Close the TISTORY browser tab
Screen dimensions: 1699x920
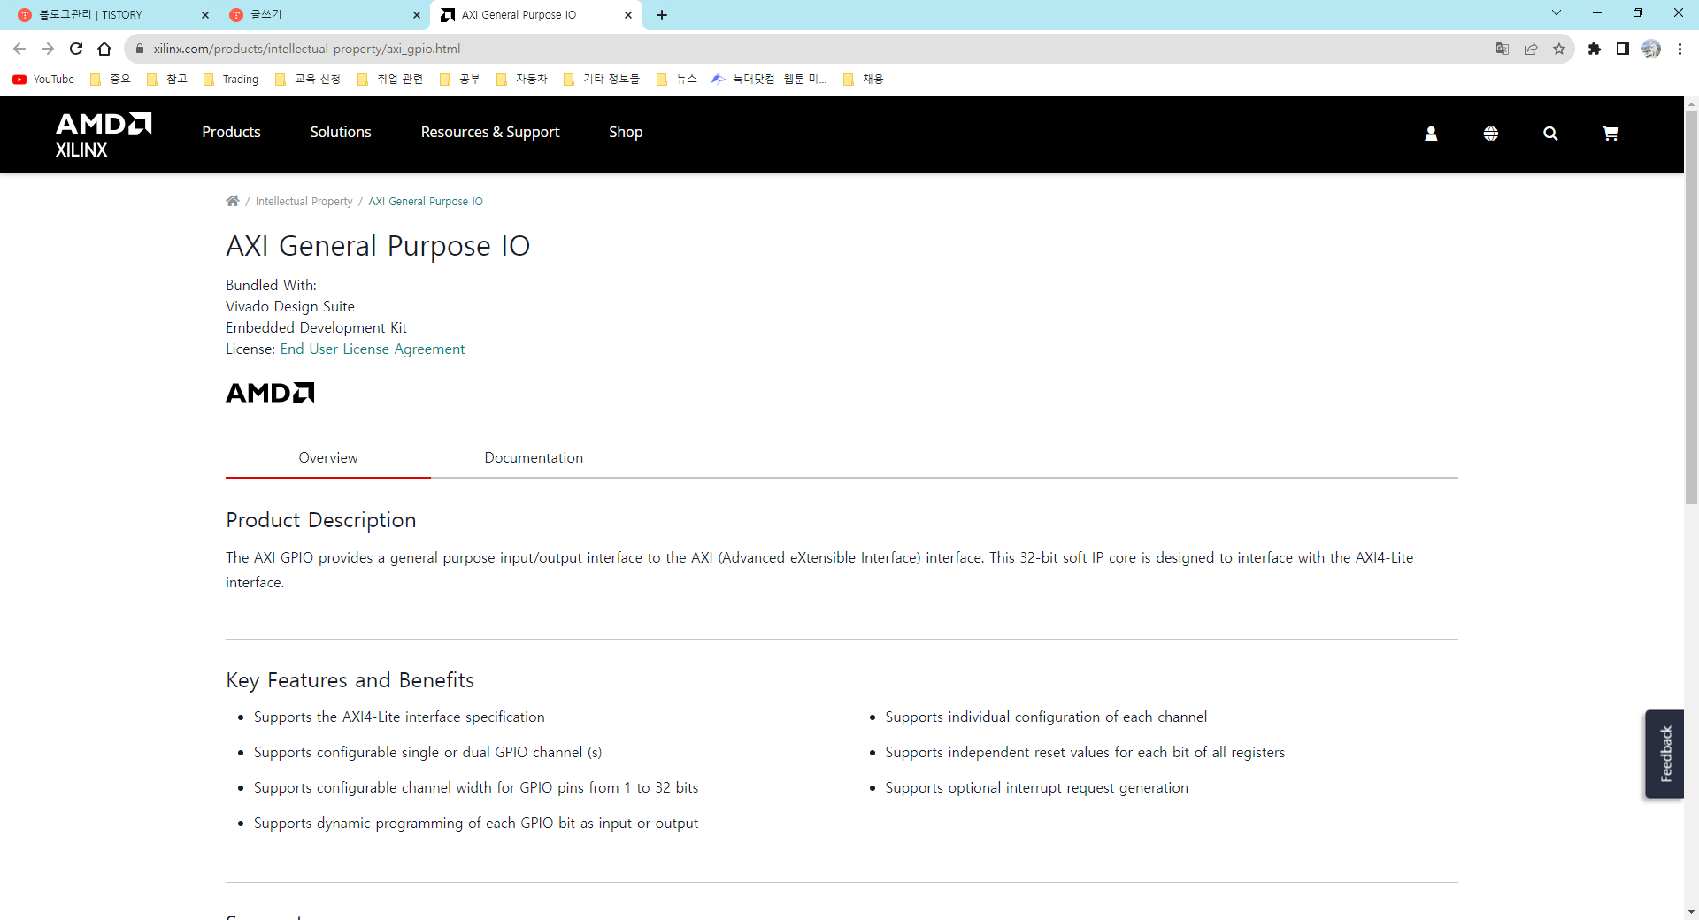(205, 15)
